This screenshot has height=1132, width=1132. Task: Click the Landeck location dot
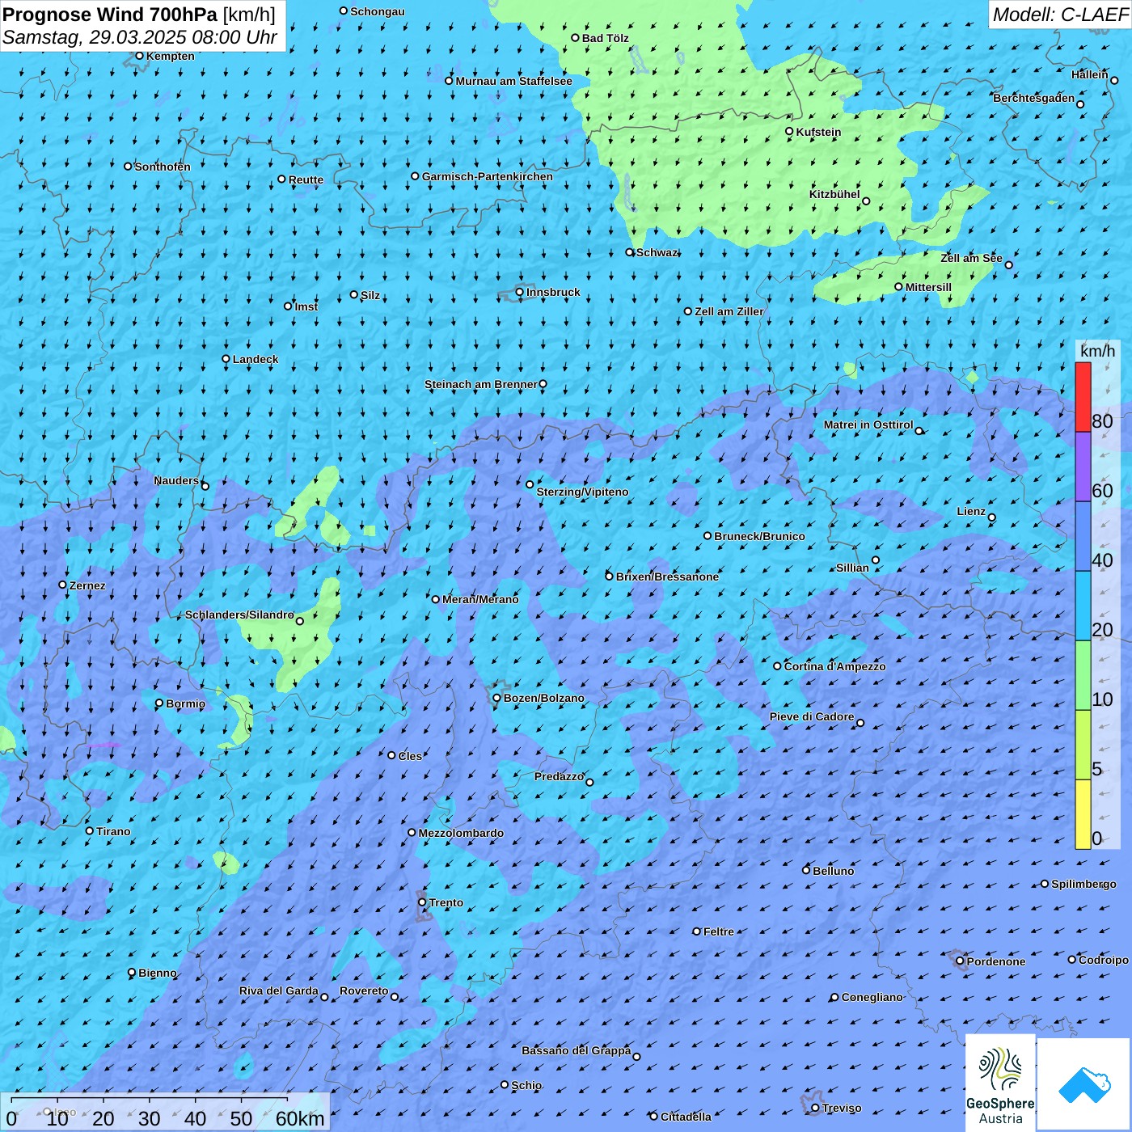point(226,359)
